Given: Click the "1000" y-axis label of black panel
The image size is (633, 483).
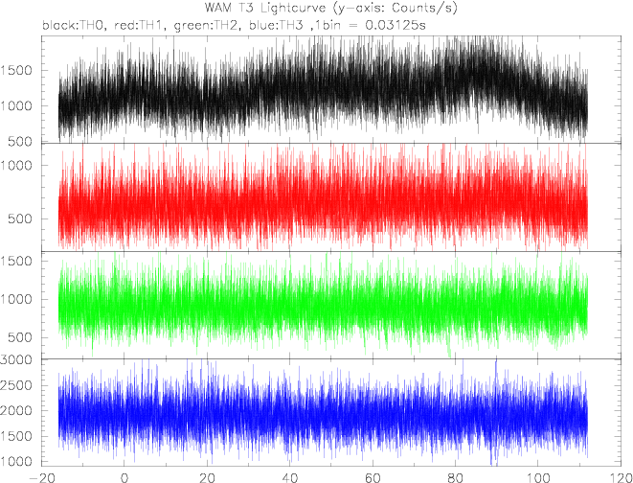Looking at the screenshot, I should [16, 105].
